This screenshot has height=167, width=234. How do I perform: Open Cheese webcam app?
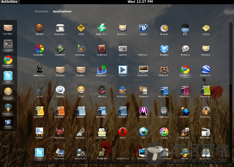pyautogui.click(x=206, y=29)
